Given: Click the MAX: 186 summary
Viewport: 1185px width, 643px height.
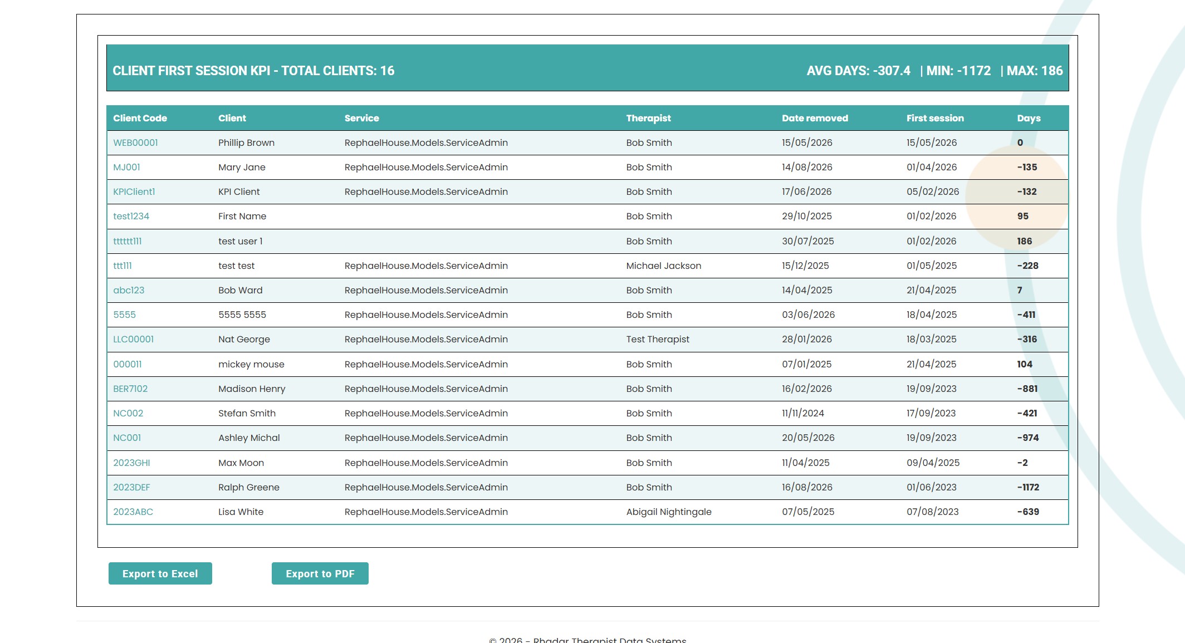Looking at the screenshot, I should (x=1034, y=71).
